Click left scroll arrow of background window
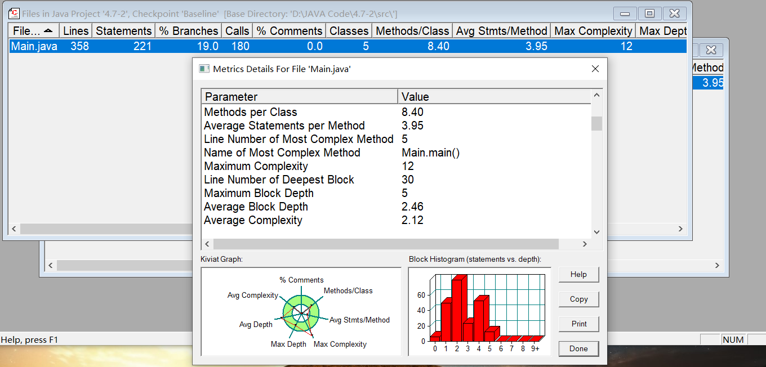 (x=51, y=265)
